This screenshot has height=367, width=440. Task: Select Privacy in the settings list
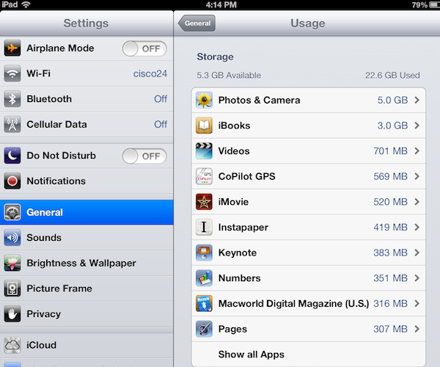pyautogui.click(x=87, y=313)
